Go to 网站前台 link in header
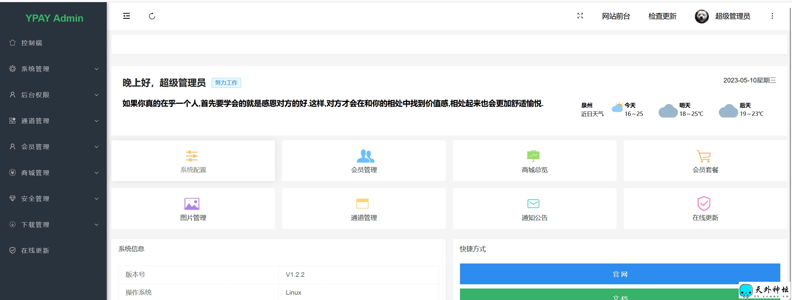The width and height of the screenshot is (792, 300). coord(616,16)
